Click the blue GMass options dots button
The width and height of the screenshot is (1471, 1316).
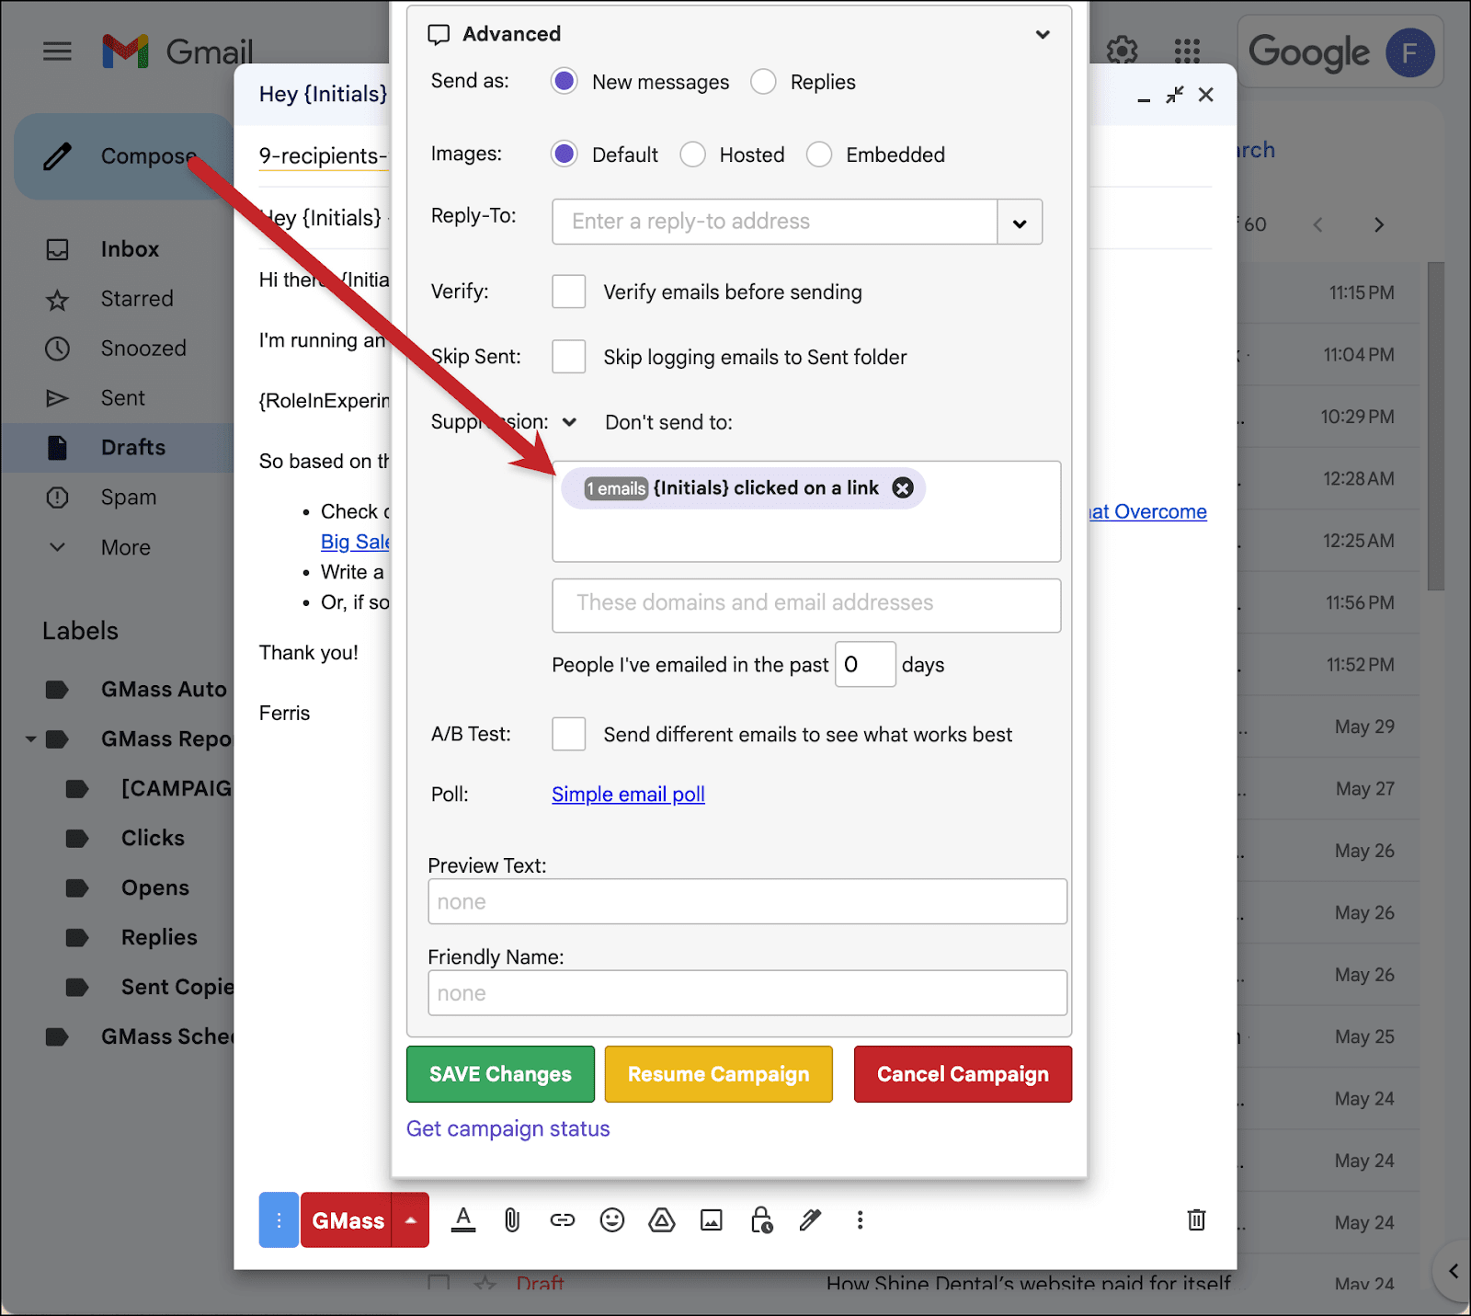point(279,1220)
